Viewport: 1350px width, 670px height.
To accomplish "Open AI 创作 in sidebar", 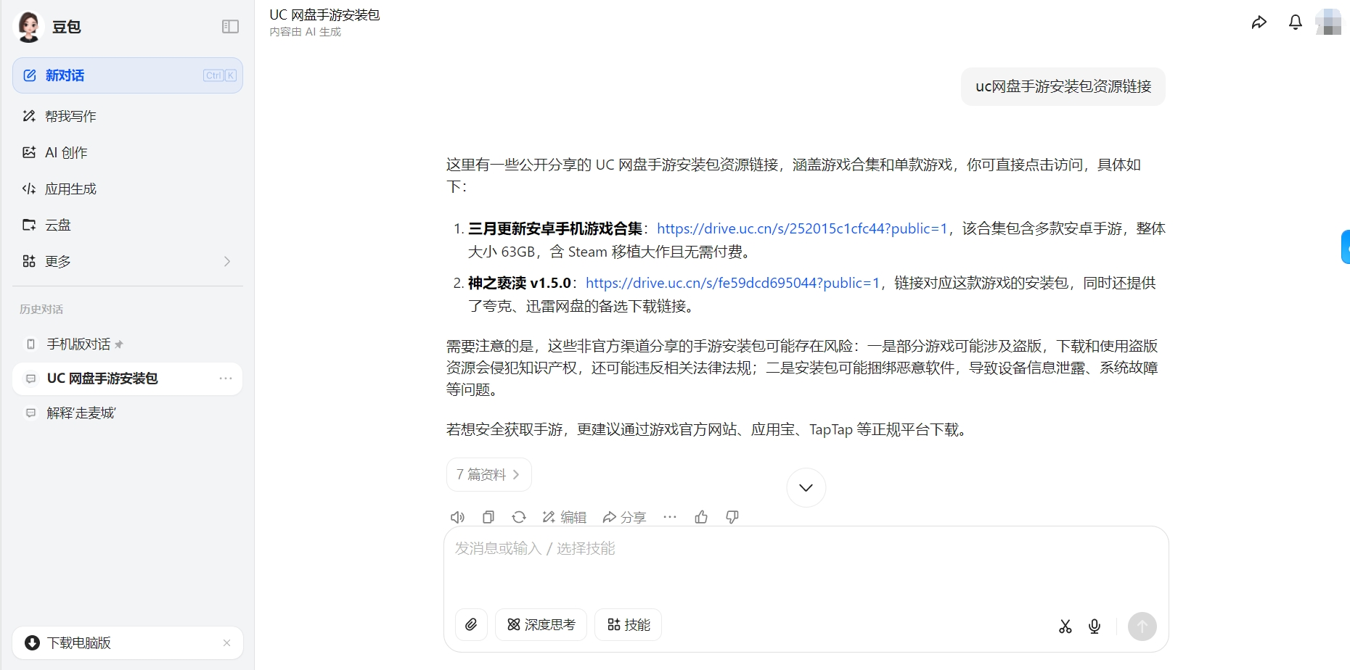I will click(x=128, y=152).
